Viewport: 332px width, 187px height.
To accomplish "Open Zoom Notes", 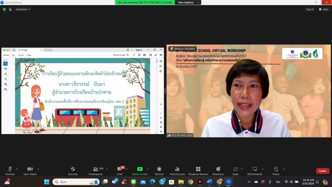I will coord(276,171).
